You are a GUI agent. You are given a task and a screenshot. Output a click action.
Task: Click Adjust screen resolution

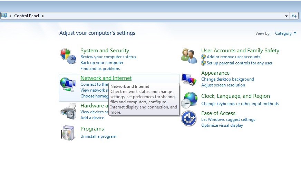[223, 85]
